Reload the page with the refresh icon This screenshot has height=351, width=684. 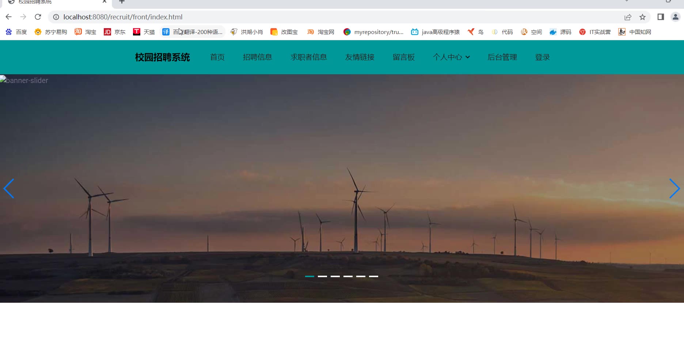pos(38,17)
